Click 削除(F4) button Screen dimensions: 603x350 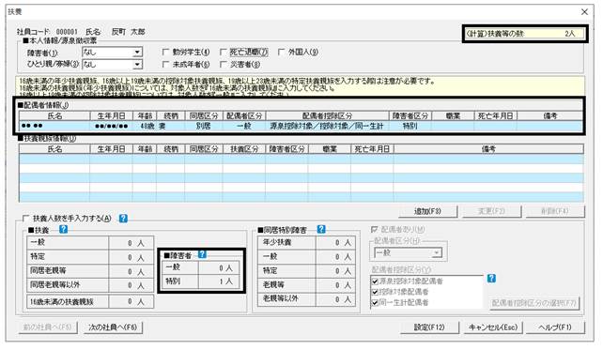pyautogui.click(x=555, y=211)
